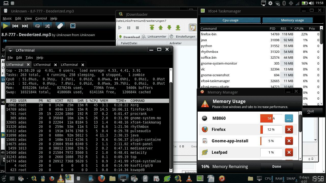This screenshot has width=326, height=183.
Task: Click the settings gear in the top panel
Action: pyautogui.click(x=270, y=3)
